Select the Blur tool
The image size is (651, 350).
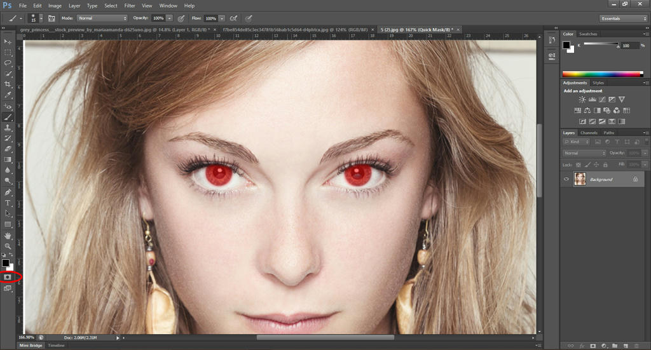tap(8, 170)
